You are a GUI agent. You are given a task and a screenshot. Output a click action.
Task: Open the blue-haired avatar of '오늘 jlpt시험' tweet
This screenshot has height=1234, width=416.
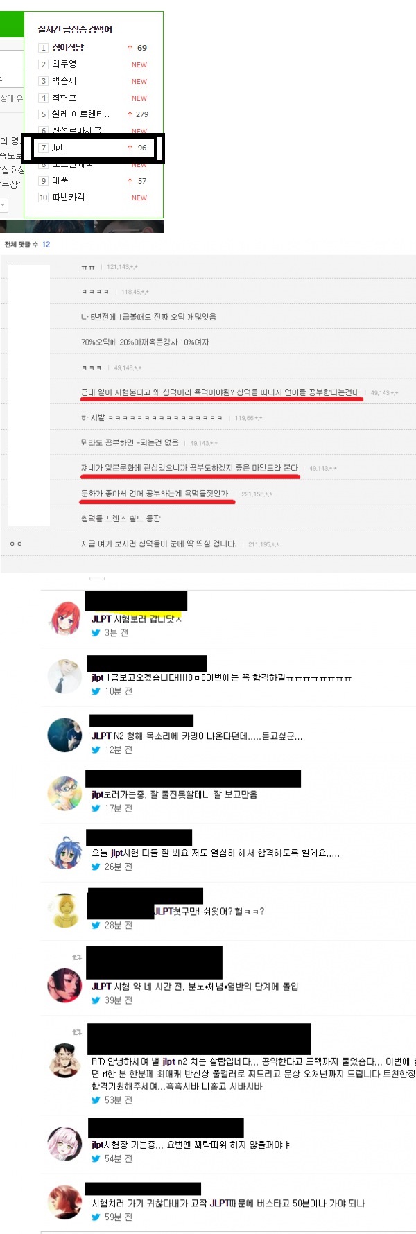coord(65,852)
